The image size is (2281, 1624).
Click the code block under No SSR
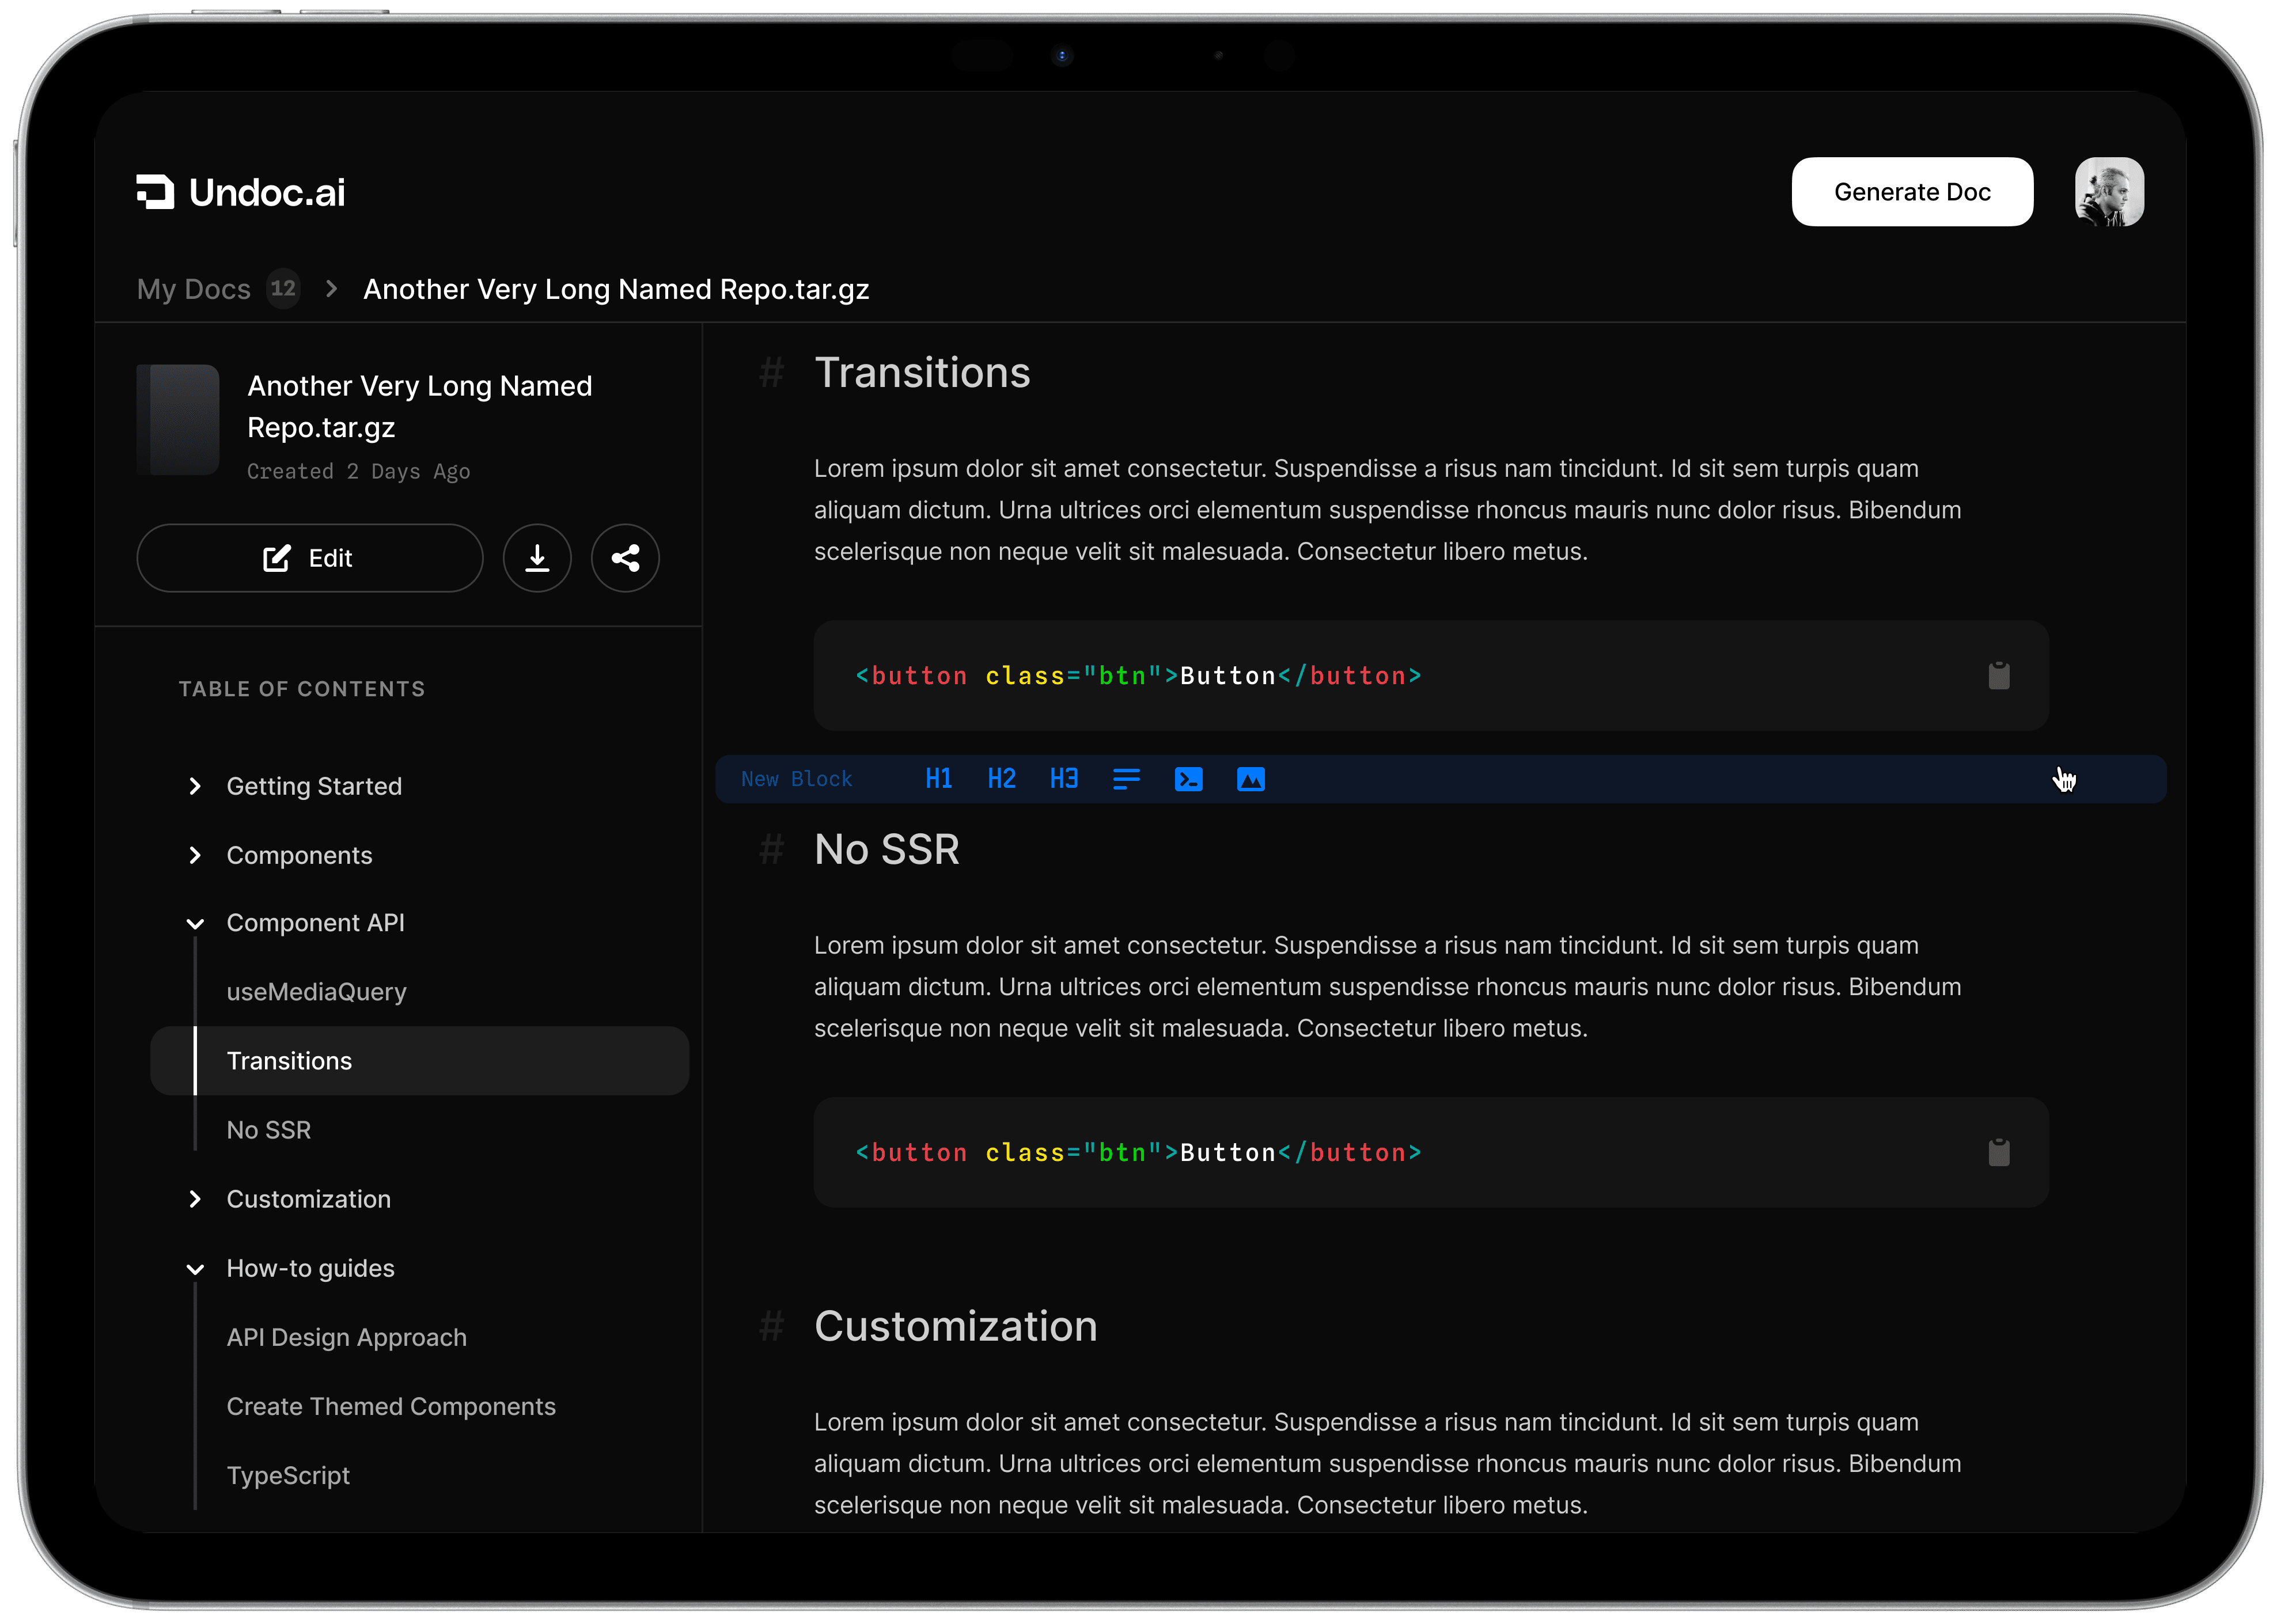[1430, 1152]
